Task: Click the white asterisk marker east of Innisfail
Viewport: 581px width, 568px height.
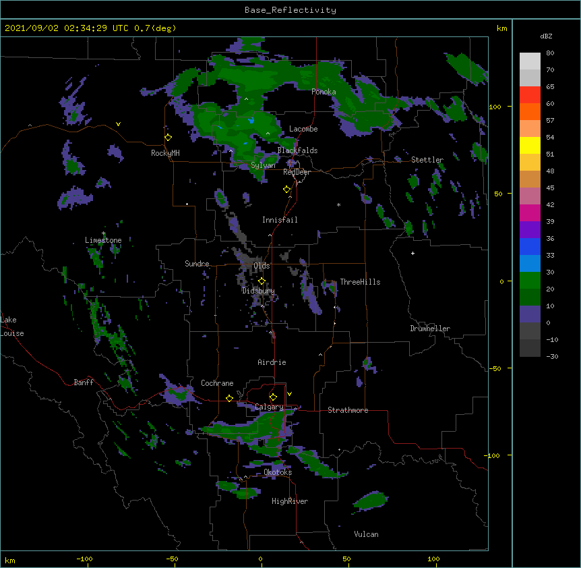Action: click(338, 204)
